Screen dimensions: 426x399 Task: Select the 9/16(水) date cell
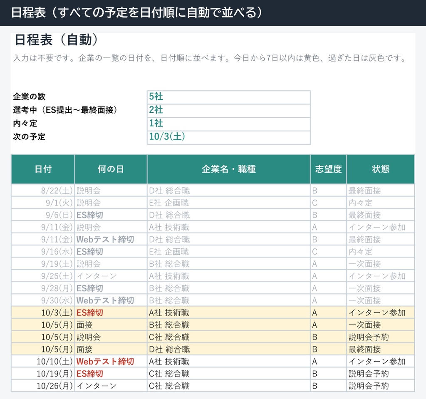43,252
